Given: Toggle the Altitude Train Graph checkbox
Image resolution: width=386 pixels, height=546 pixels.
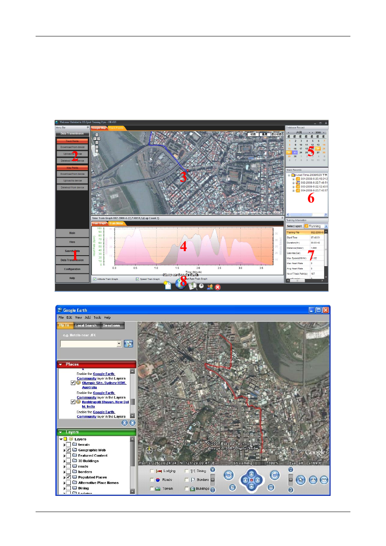Looking at the screenshot, I should pos(95,279).
